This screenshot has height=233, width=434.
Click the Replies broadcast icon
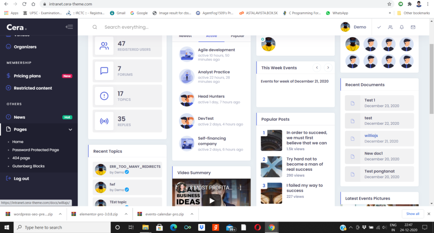tap(104, 121)
